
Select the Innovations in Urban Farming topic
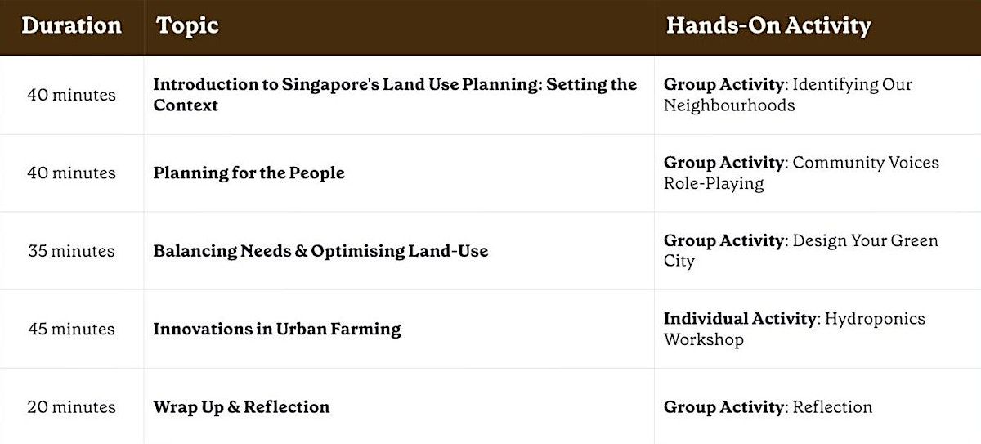(x=276, y=329)
